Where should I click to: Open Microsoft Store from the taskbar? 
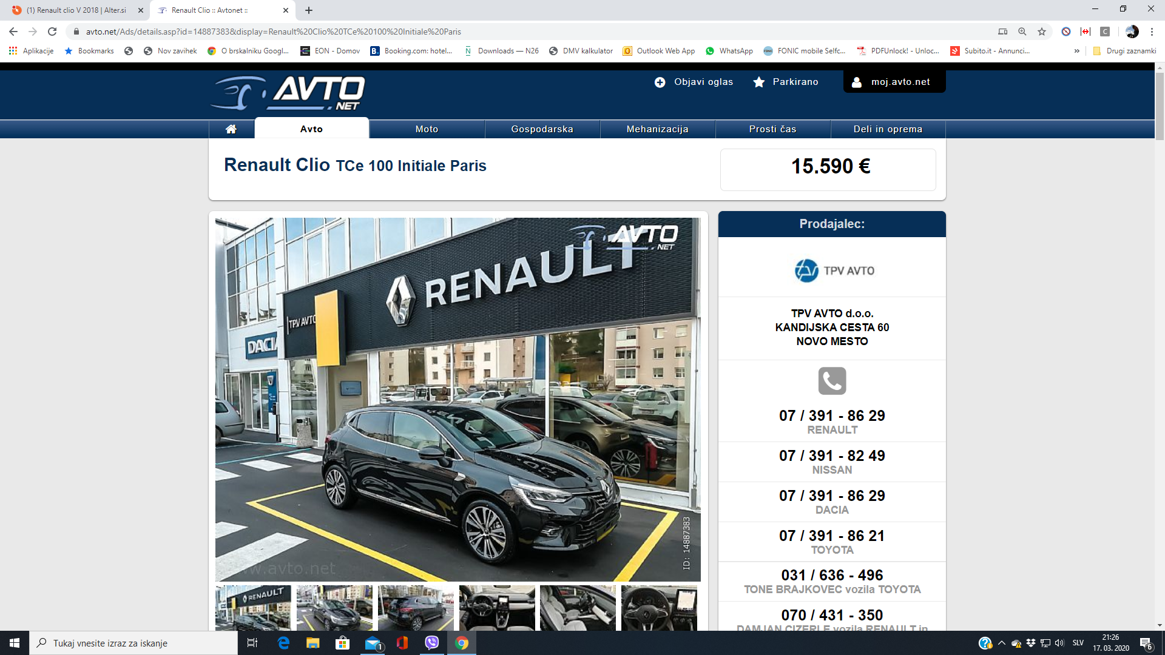click(342, 643)
